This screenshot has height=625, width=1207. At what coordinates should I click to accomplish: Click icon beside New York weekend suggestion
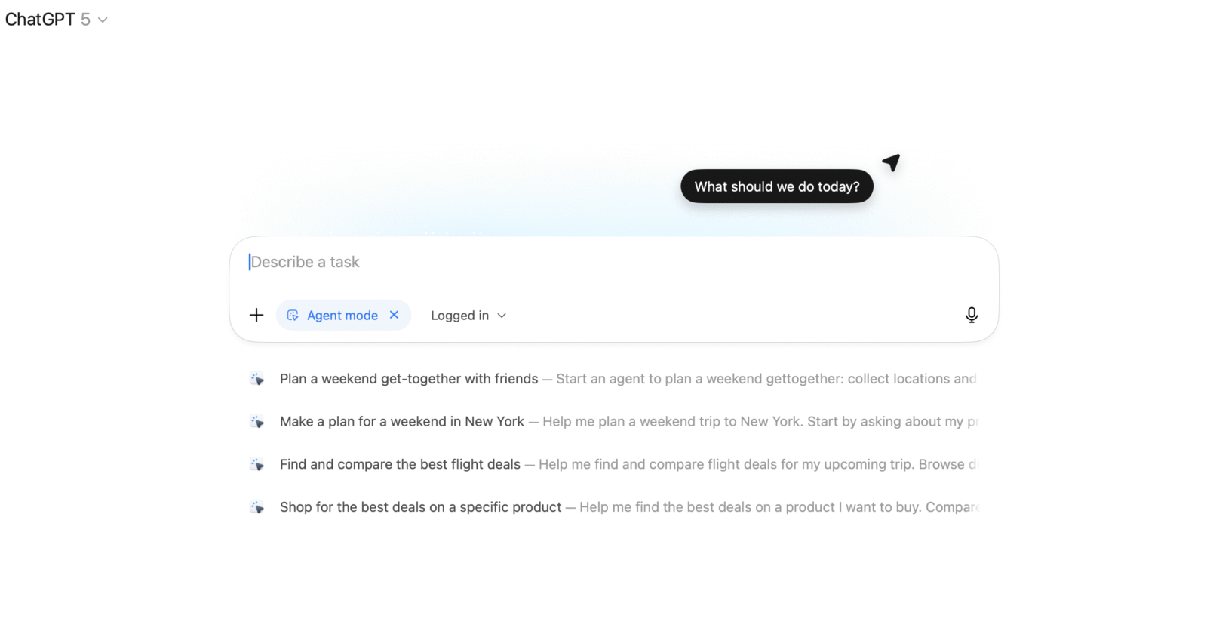257,422
